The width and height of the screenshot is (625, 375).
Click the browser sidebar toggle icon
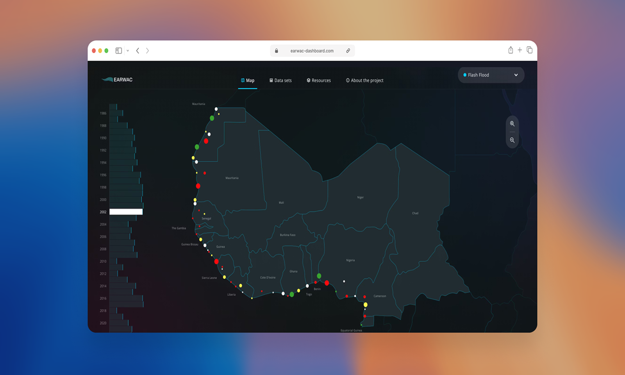[119, 51]
